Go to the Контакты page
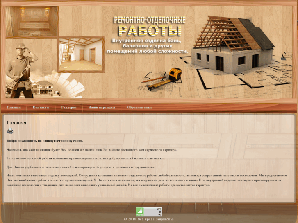Image resolution: width=298 pixels, height=223 pixels. click(x=41, y=108)
